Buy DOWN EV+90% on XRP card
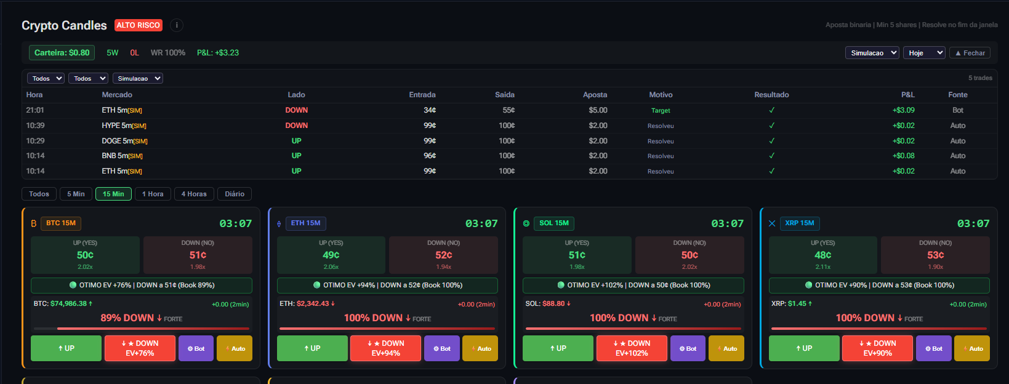This screenshot has width=1009, height=384. coord(878,348)
